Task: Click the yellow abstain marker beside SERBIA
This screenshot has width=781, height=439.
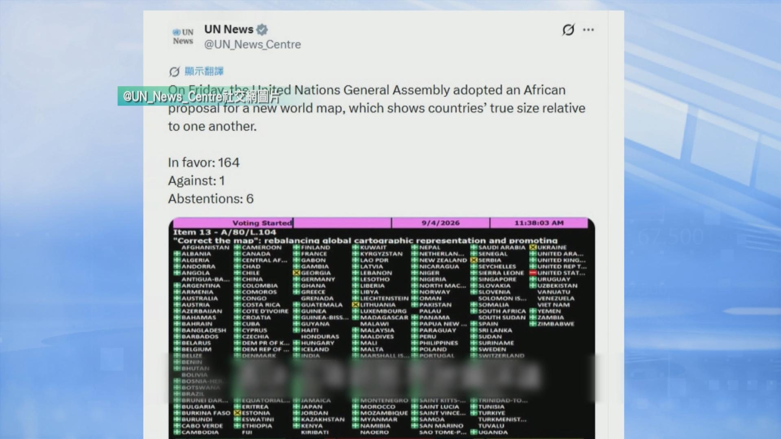Action: point(473,260)
